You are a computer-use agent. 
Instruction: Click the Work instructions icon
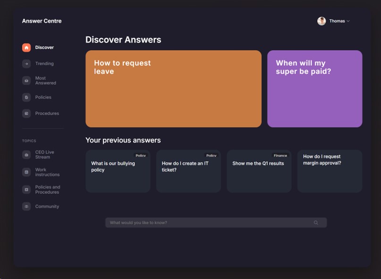[x=26, y=172]
